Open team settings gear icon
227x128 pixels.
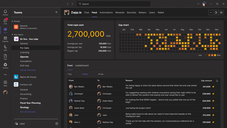57,124
